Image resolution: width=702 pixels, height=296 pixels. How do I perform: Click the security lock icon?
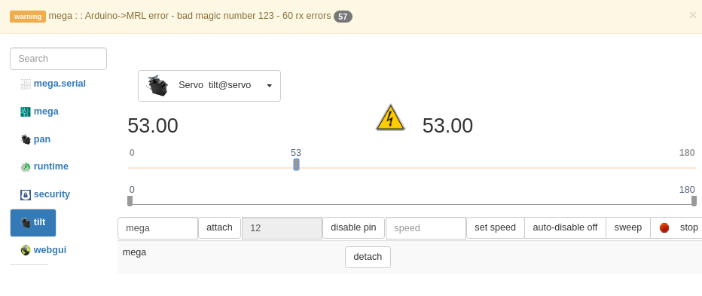26,194
